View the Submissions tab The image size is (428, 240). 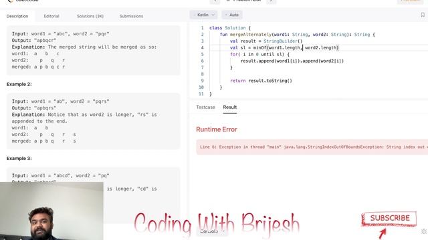pos(131,16)
